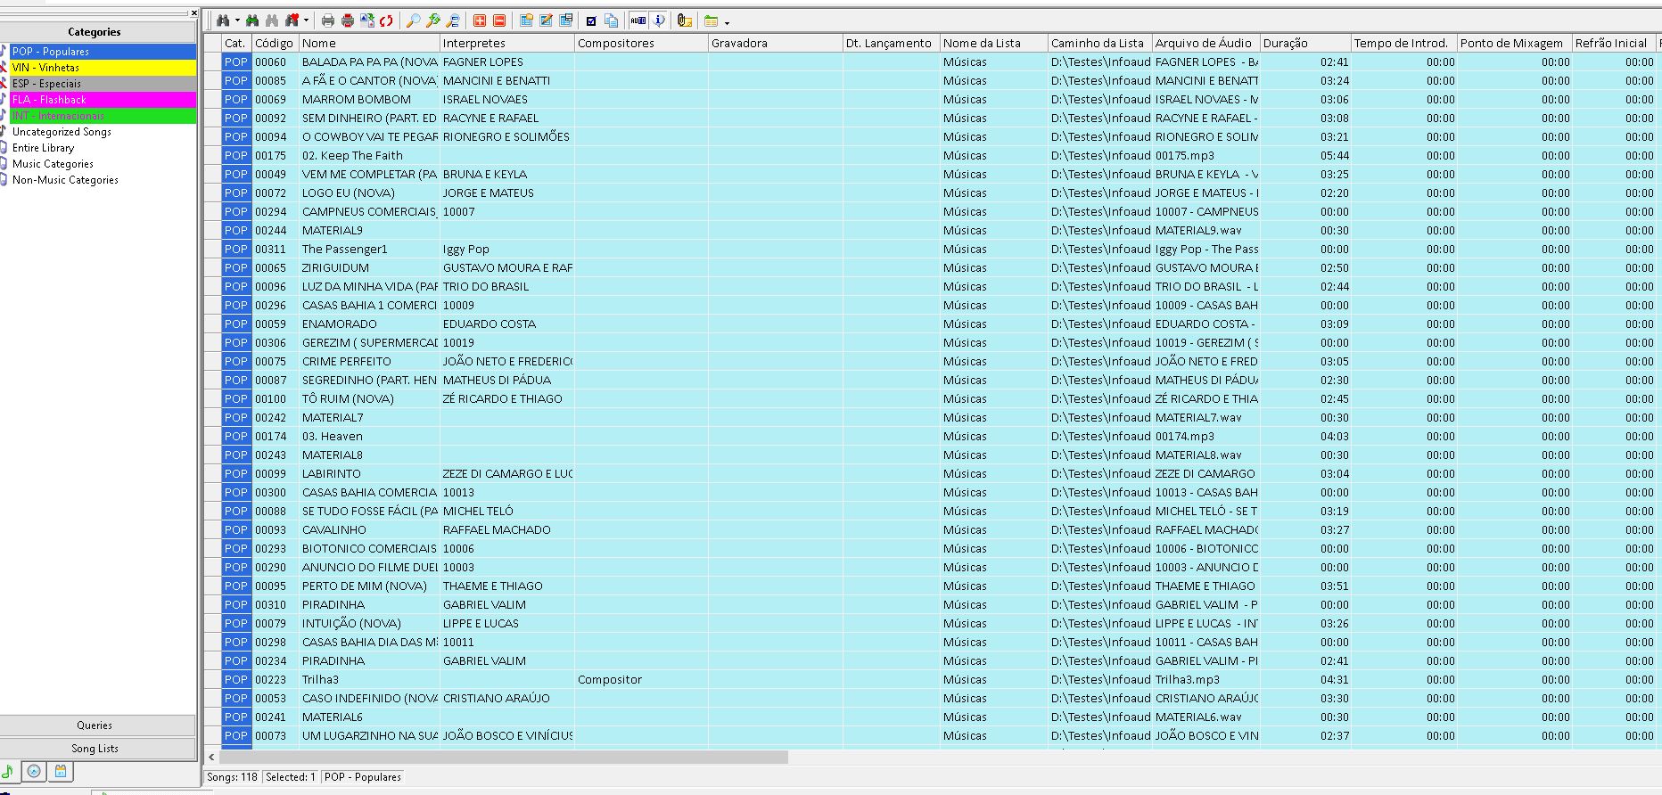Click the POP cell of row 00060
Image resolution: width=1662 pixels, height=795 pixels.
pos(236,61)
